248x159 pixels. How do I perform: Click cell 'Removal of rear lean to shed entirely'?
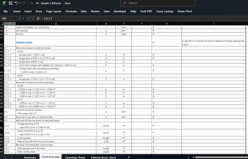coord(56,117)
